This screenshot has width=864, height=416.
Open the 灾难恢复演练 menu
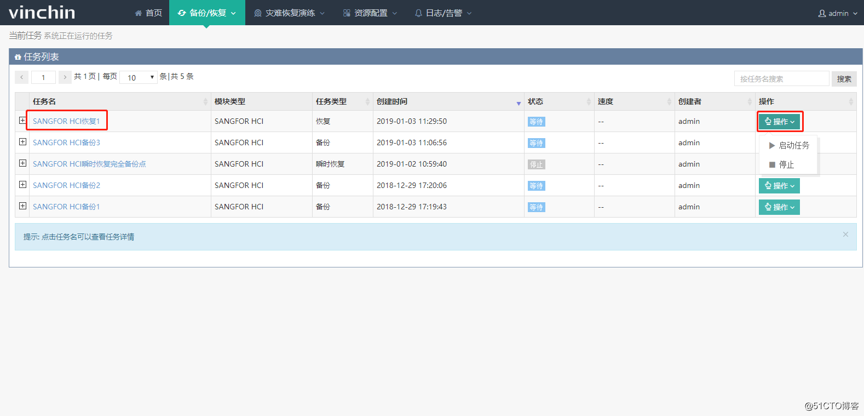click(290, 13)
